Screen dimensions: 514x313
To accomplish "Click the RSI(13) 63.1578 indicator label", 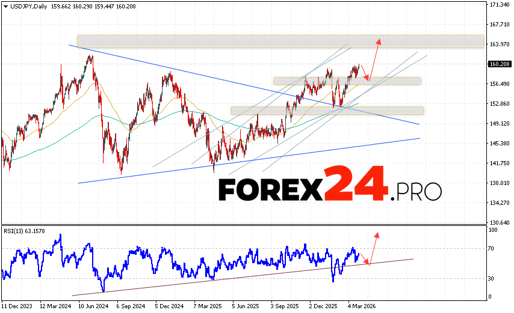I will coord(26,229).
